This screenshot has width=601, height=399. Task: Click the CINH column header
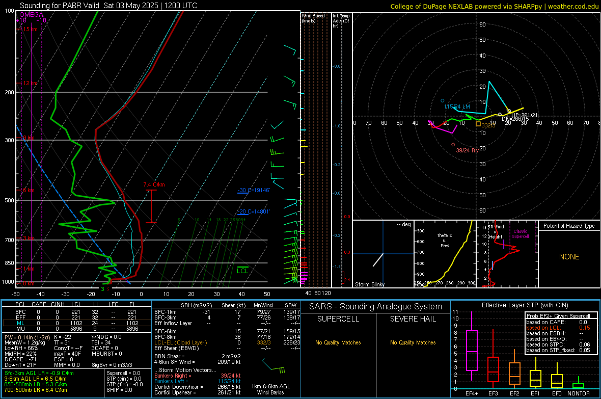click(58, 304)
